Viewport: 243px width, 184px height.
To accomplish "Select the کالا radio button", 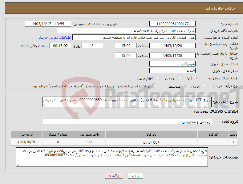I will [197, 78].
